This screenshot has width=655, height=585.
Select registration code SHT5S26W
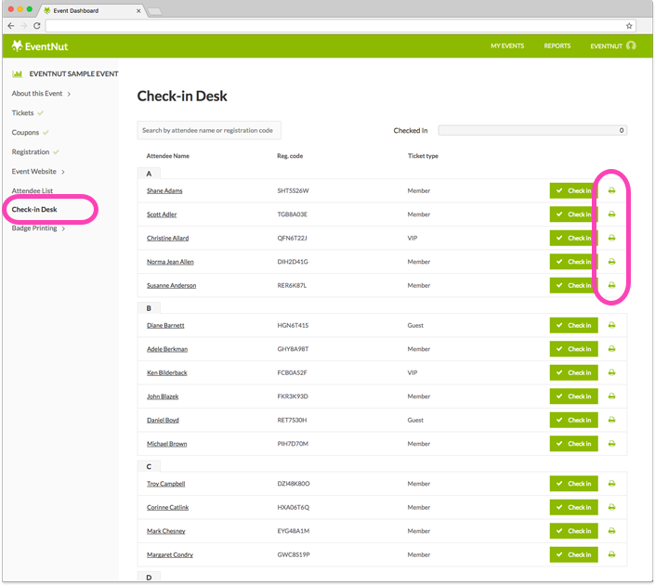pyautogui.click(x=293, y=191)
